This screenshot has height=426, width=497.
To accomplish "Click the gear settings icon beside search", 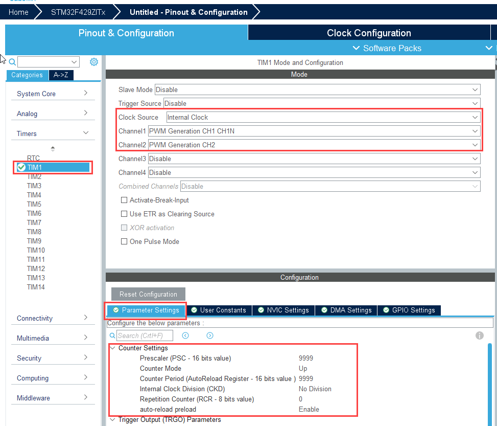I will 94,62.
